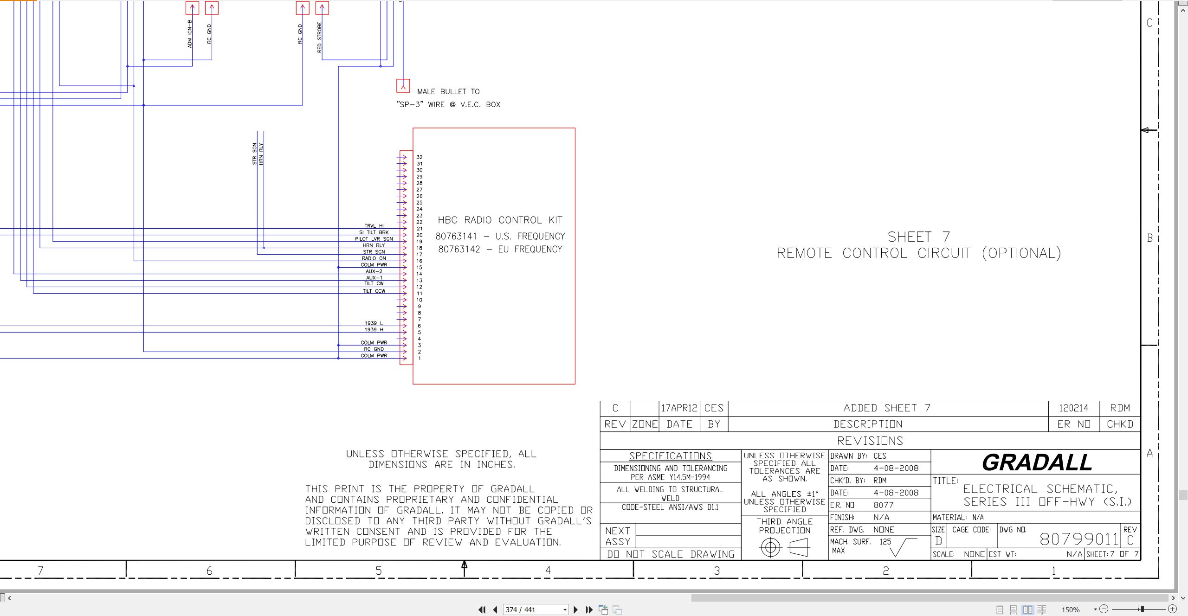The height and width of the screenshot is (616, 1188).
Task: Click the ADDED SHEET 7 revision description
Action: (x=887, y=408)
